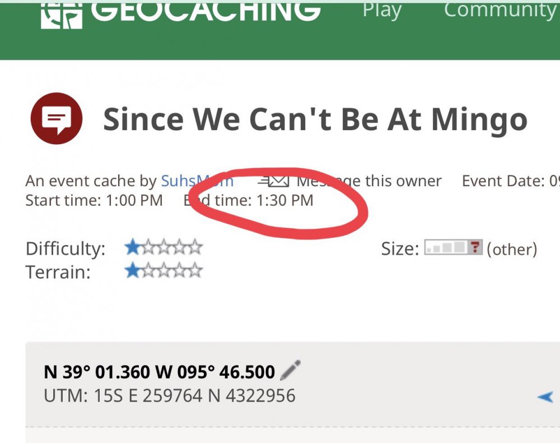Click the cache size indicator icon

coord(453,247)
